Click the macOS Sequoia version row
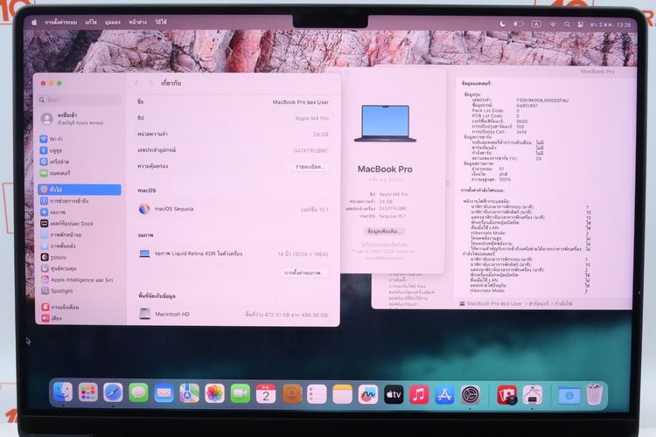Viewport: 656px width, 437px height. [233, 209]
